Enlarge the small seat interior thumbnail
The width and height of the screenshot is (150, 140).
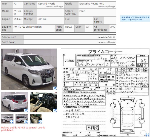tap(40, 122)
